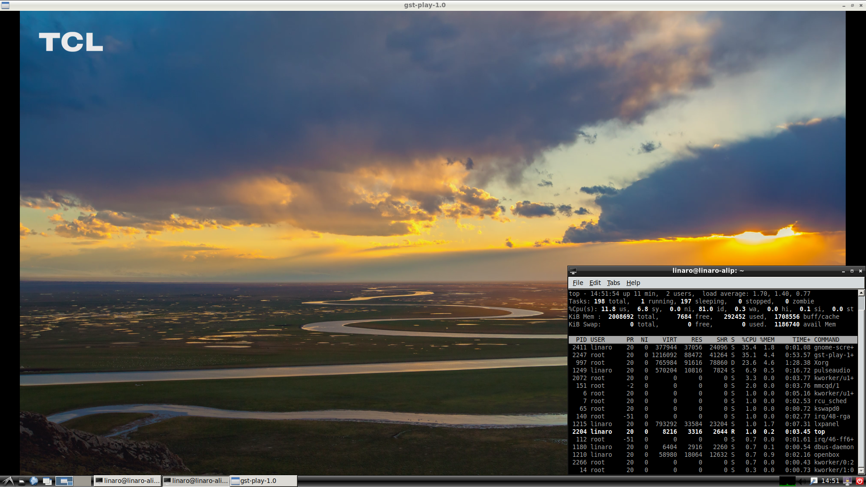Select gst-play-1.0 taskbar button

pyautogui.click(x=263, y=481)
